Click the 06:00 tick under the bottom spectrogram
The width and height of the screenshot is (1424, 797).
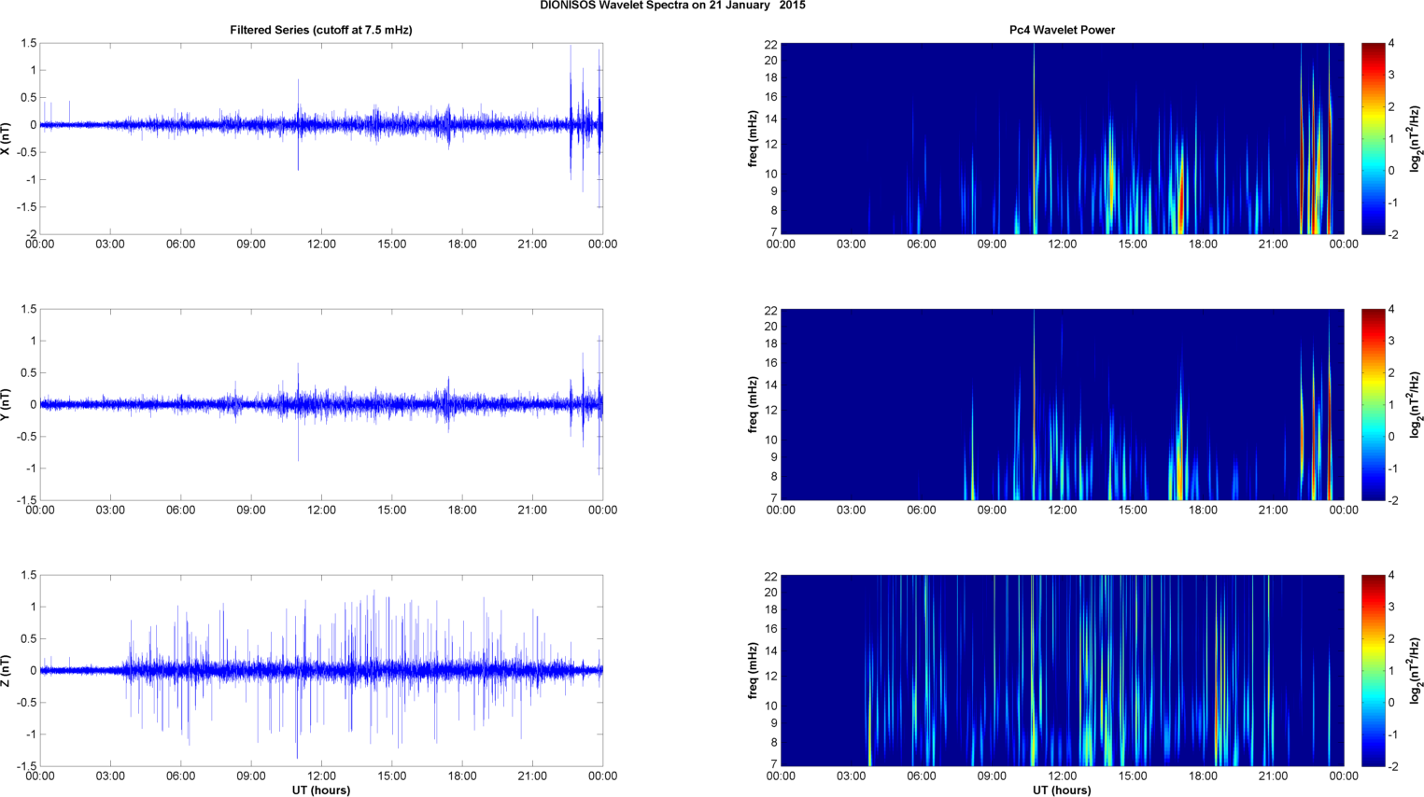pyautogui.click(x=921, y=776)
